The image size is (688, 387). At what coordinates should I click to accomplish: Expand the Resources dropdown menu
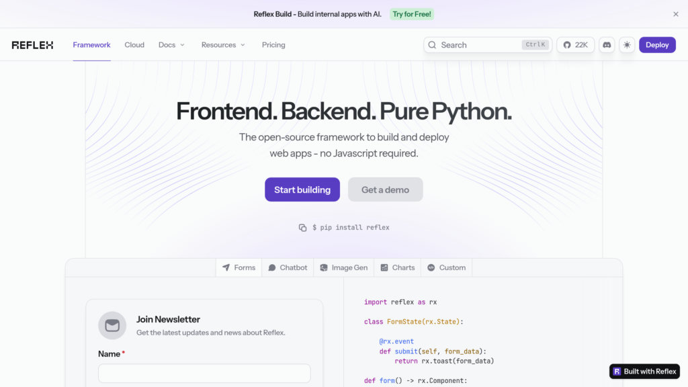pyautogui.click(x=223, y=45)
